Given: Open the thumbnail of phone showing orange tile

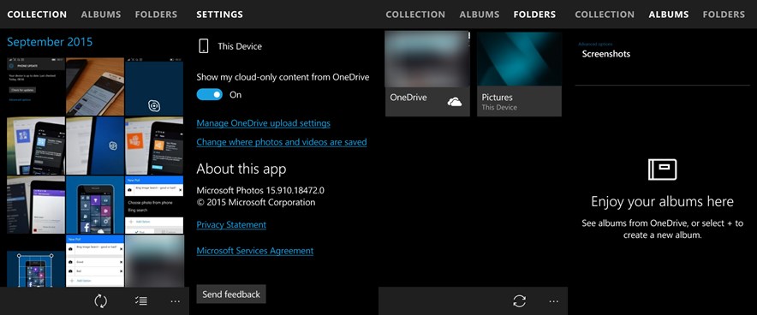Looking at the screenshot, I should coord(154,146).
